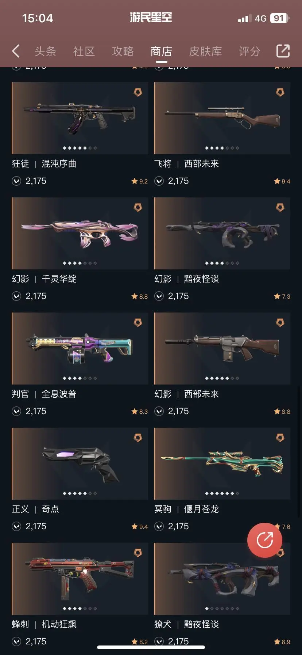302x655 pixels.
Task: Tap the back arrow icon
Action: 16,51
